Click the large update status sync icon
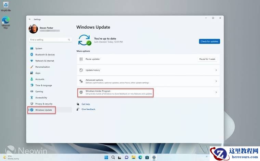The width and height of the screenshot is (260, 161). point(84,40)
